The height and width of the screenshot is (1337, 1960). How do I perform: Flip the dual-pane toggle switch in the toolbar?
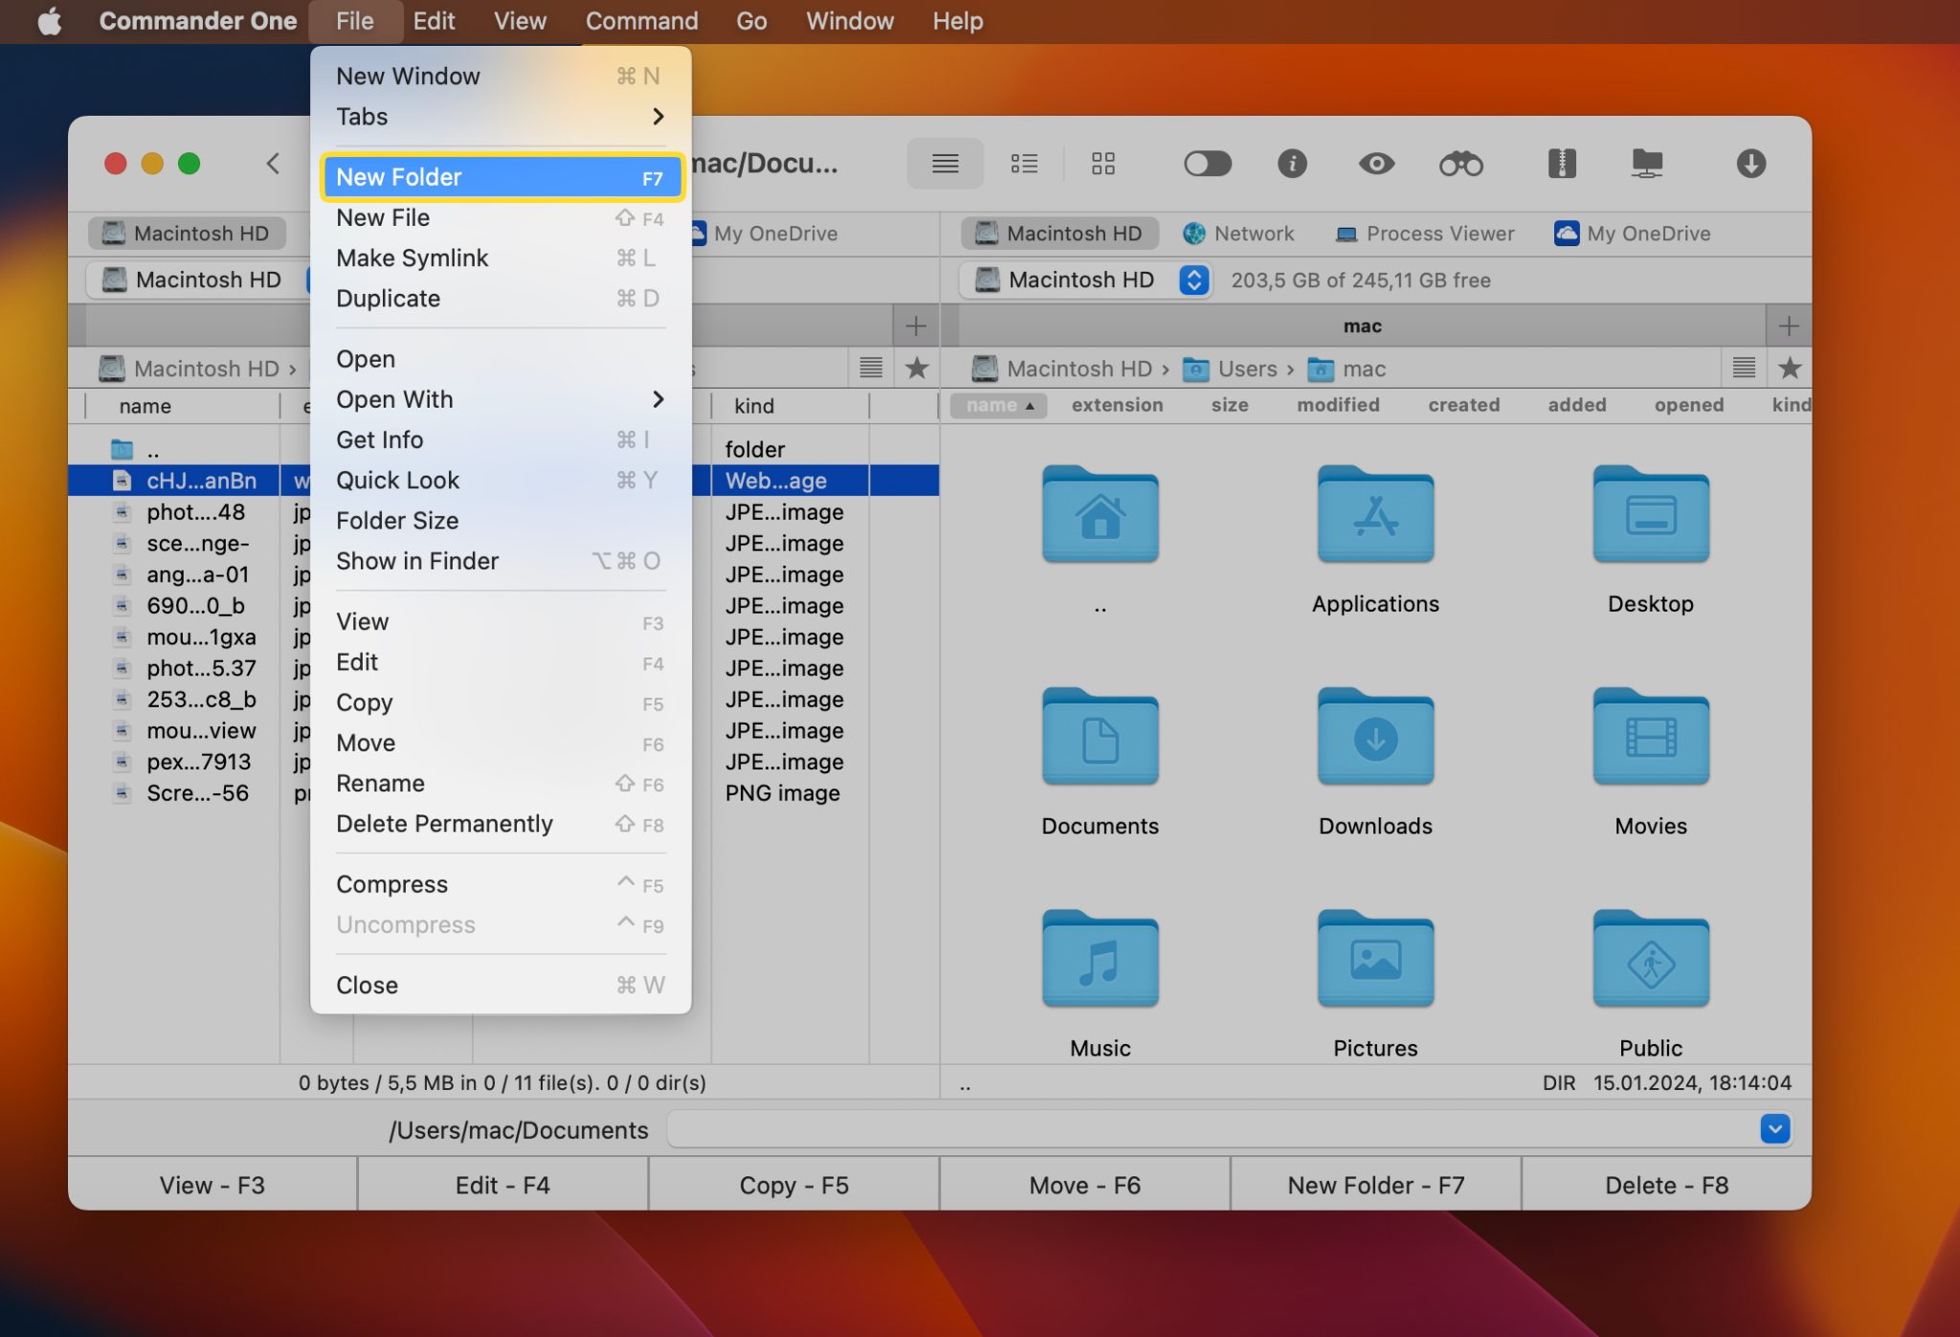(x=1207, y=164)
